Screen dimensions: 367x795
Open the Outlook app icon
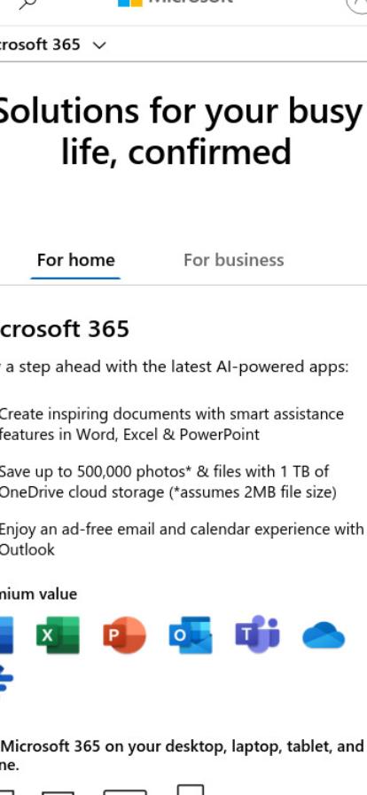tap(191, 634)
